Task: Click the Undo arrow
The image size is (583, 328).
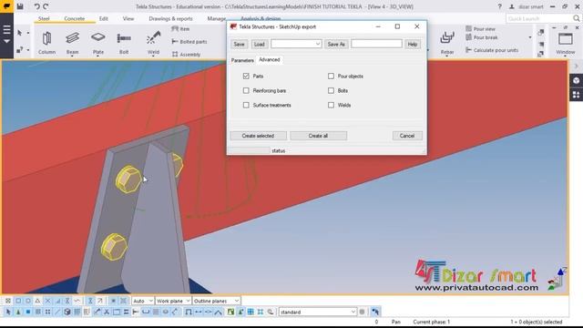Action: point(36,6)
